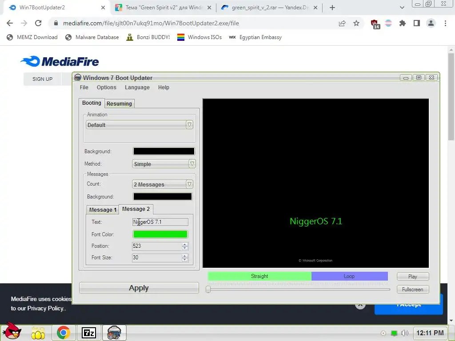Expand the Animation Default dropdown
The image size is (455, 341).
(x=139, y=125)
